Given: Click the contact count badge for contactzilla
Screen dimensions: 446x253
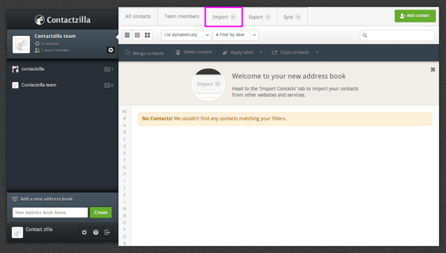Looking at the screenshot, I should 109,69.
